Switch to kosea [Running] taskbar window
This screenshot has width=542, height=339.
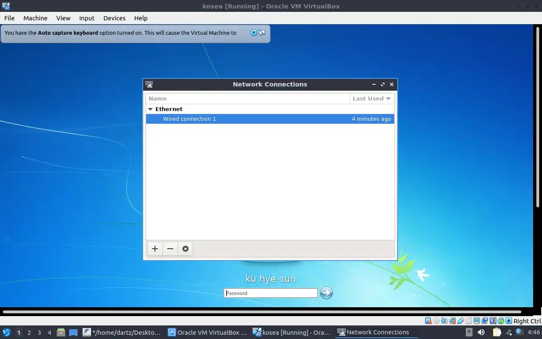click(292, 332)
